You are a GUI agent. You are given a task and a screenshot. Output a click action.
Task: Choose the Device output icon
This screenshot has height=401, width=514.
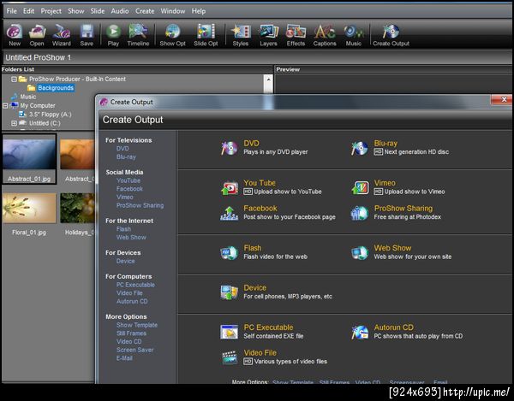point(229,292)
